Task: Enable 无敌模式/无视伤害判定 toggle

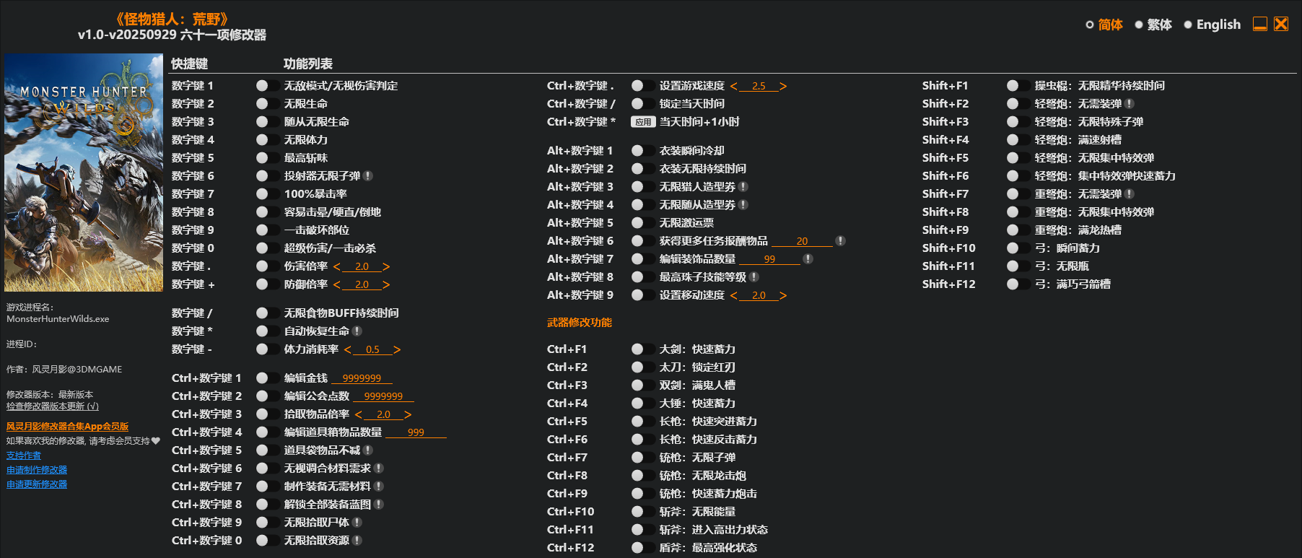Action: [267, 86]
